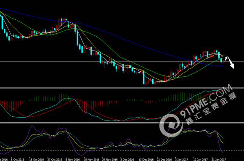Select the 12 Jan 2017 axis label

[x=201, y=159]
